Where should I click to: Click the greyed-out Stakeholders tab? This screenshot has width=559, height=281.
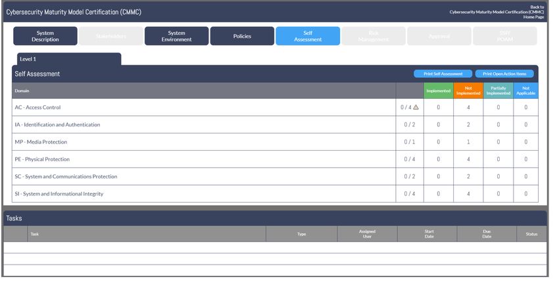pos(111,36)
